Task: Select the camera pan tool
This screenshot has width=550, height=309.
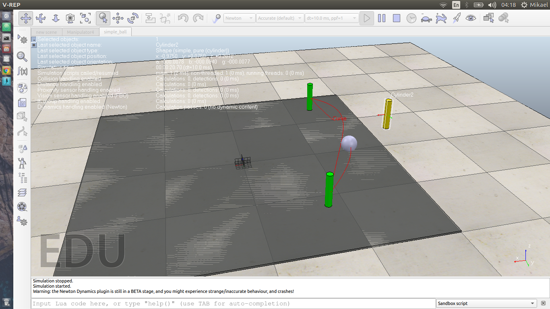Action: click(x=25, y=18)
